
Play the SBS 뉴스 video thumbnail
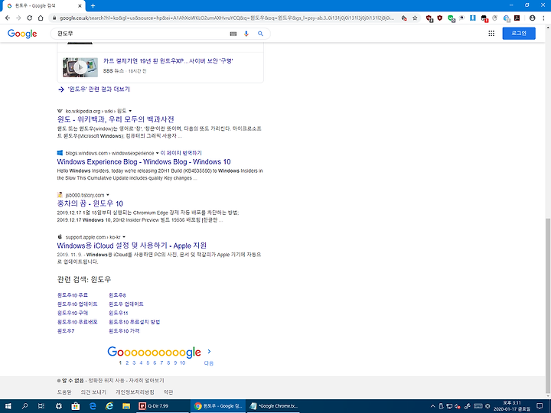(x=80, y=67)
